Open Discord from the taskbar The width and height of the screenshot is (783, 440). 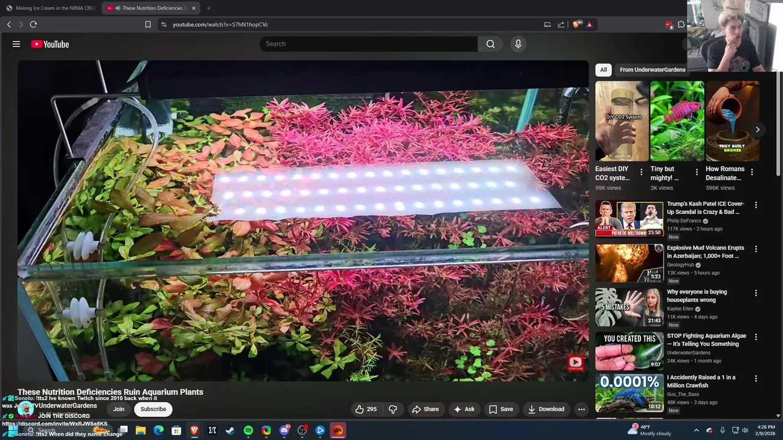(x=284, y=430)
